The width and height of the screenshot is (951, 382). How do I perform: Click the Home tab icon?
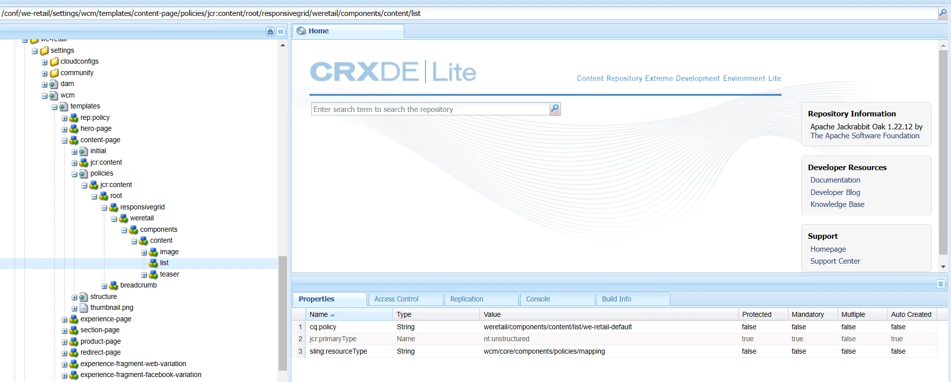301,31
